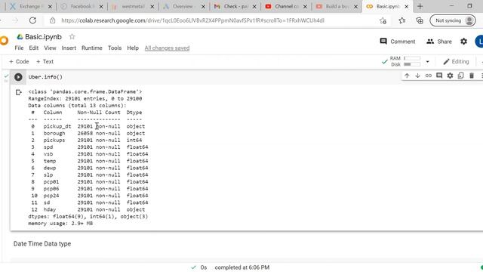Screen dimensions: 483x272
Task: Open notebook settings gear near Share
Action: 463,42
